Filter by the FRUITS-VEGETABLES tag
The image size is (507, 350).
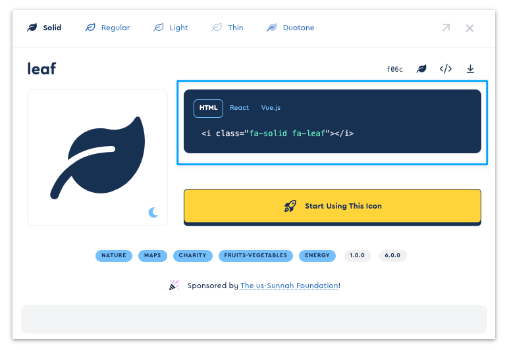pyautogui.click(x=255, y=255)
